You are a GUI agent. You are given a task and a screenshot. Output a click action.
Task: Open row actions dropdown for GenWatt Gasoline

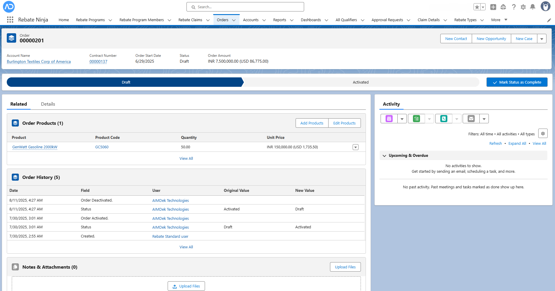click(355, 147)
